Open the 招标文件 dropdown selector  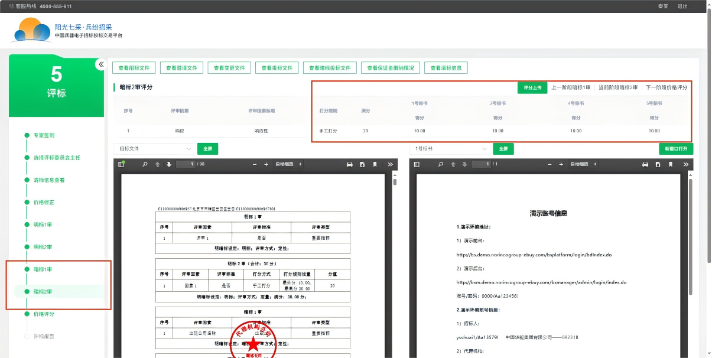coord(154,149)
